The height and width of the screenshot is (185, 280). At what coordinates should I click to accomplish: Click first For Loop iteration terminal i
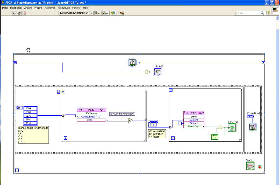pyautogui.click(x=66, y=138)
